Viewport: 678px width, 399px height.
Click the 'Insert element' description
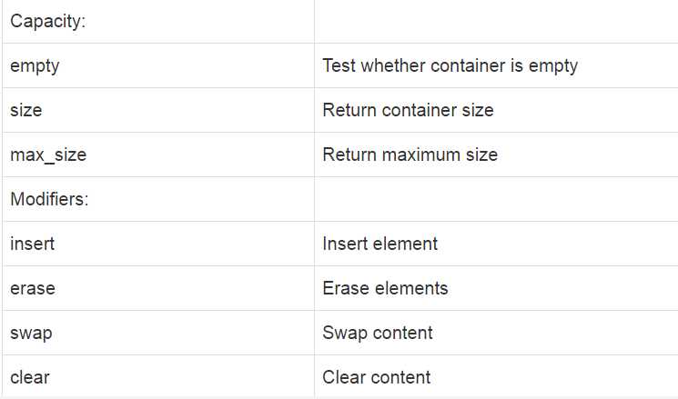point(380,244)
